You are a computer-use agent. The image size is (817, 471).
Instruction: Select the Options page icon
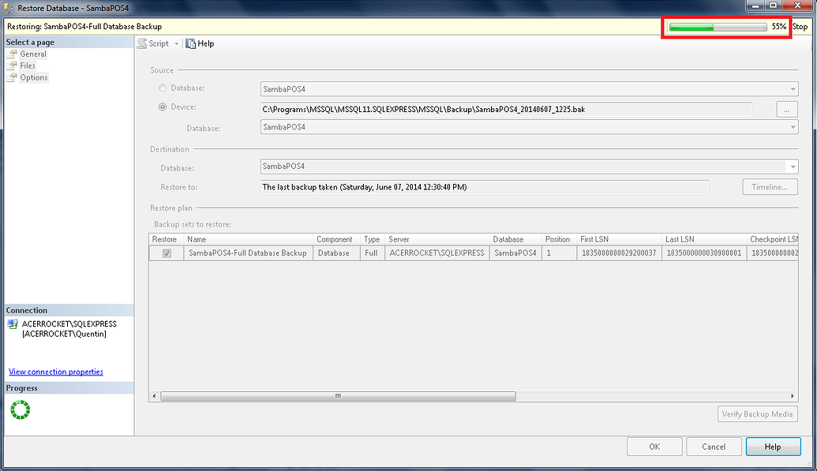[11, 77]
